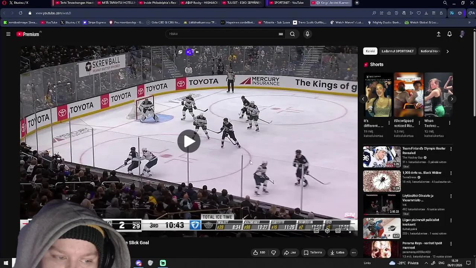Open the "It's different" Short thumbnail

(x=377, y=95)
